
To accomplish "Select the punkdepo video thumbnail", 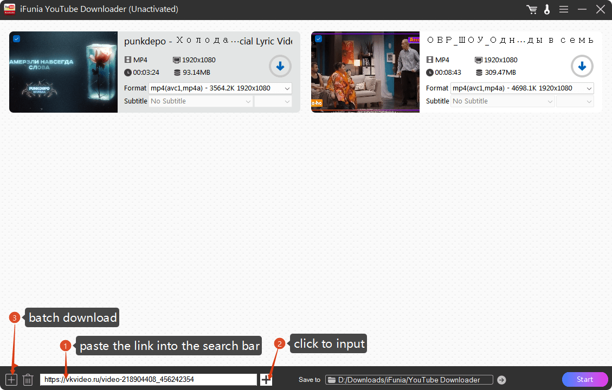I will click(63, 72).
